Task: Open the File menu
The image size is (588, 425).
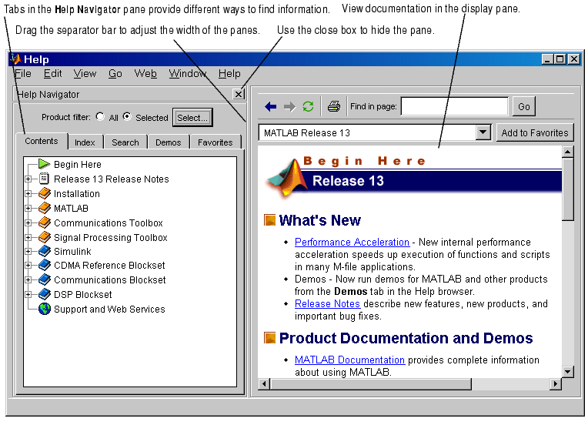Action: [23, 73]
